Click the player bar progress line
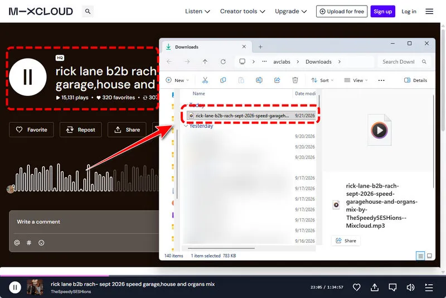Viewport: 446px width, 298px height. 223,276
